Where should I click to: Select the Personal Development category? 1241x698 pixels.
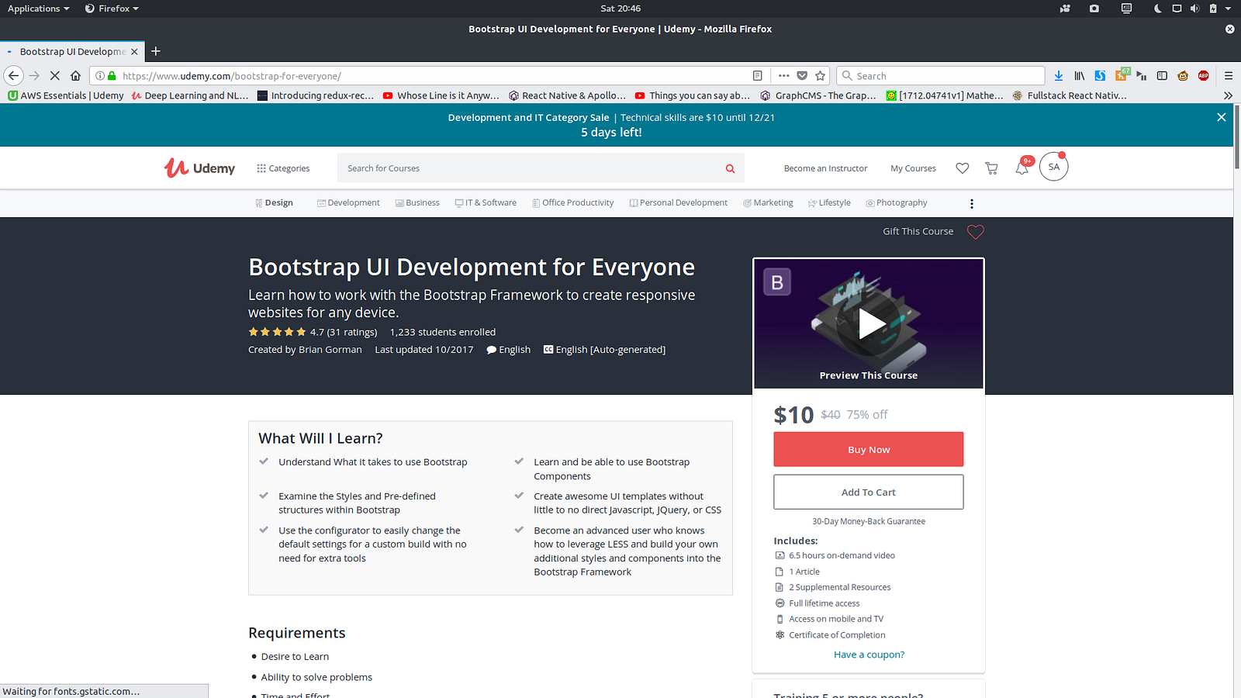[x=679, y=203]
